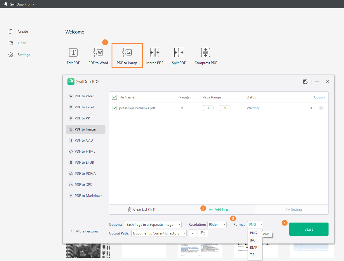
Task: Close the SwifDoo PDF converter dialog
Action: point(327,82)
